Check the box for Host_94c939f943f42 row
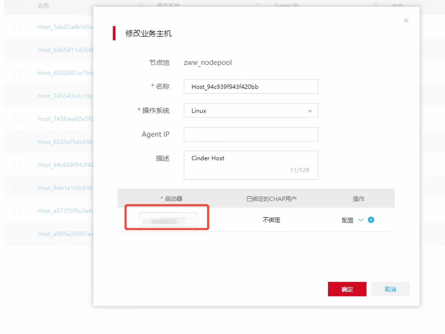The image size is (445, 334). click(17, 165)
